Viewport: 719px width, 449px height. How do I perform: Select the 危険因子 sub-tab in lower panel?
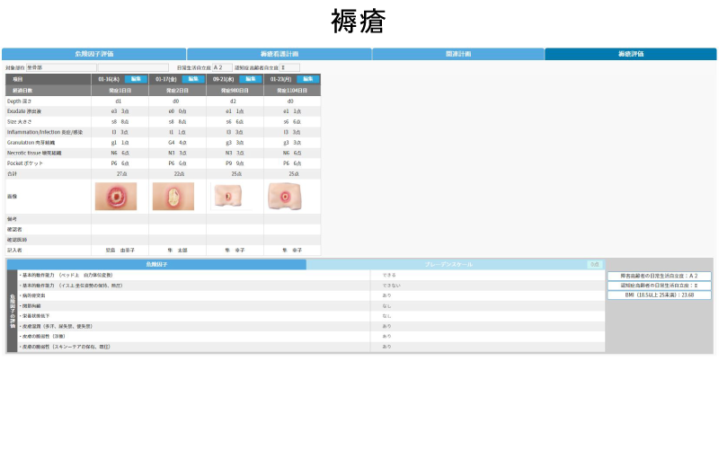click(x=156, y=264)
